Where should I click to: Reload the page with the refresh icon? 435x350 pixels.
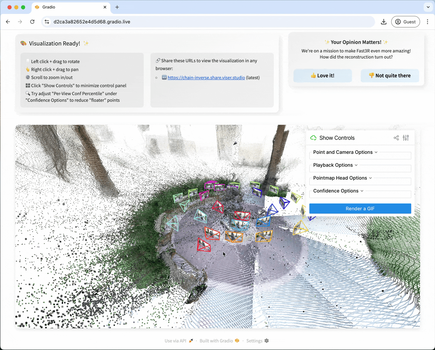32,22
